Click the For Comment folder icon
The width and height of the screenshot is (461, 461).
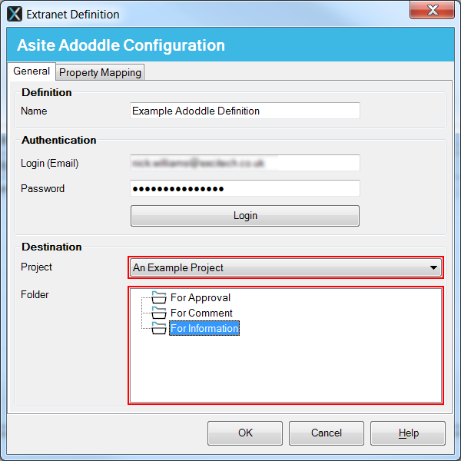[159, 313]
